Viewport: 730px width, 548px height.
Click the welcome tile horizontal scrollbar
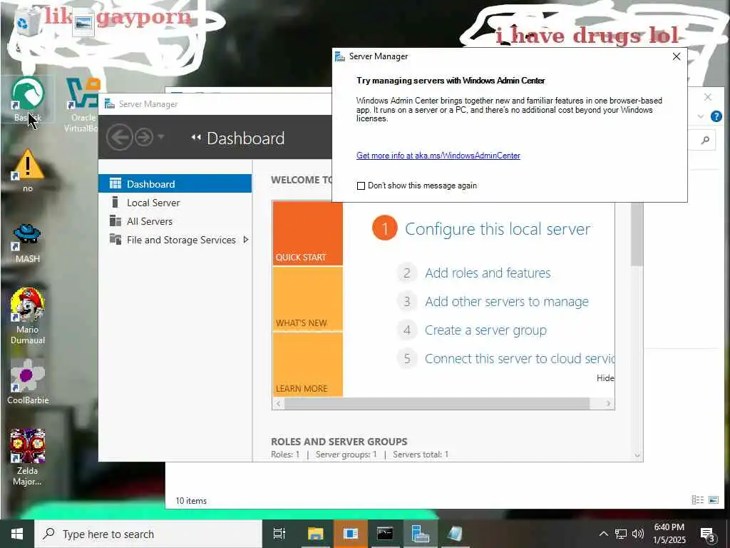[437, 404]
